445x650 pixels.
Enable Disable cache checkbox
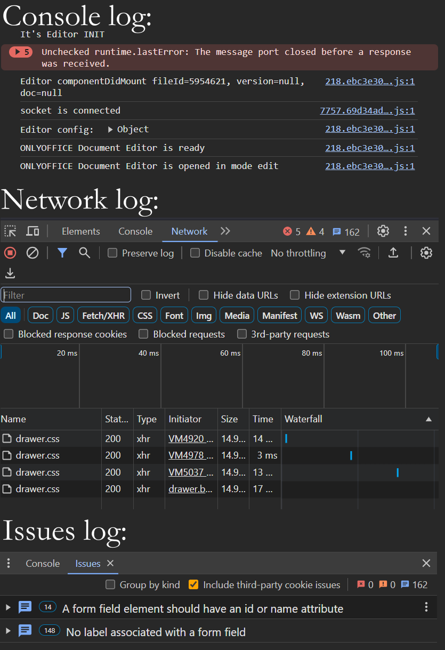pos(195,253)
